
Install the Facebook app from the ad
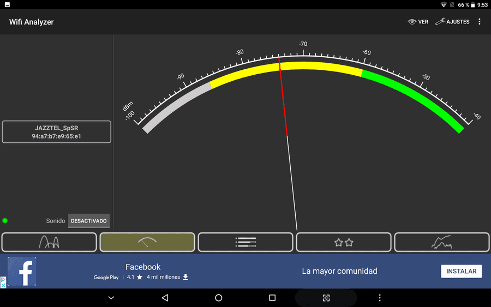(x=461, y=272)
